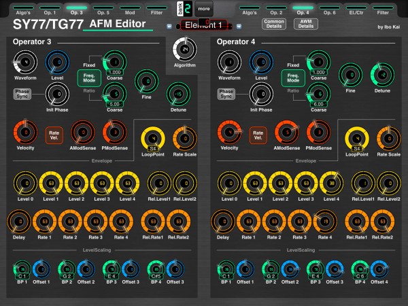
Task: Click Operator 4 Level knob
Action: 261,62
